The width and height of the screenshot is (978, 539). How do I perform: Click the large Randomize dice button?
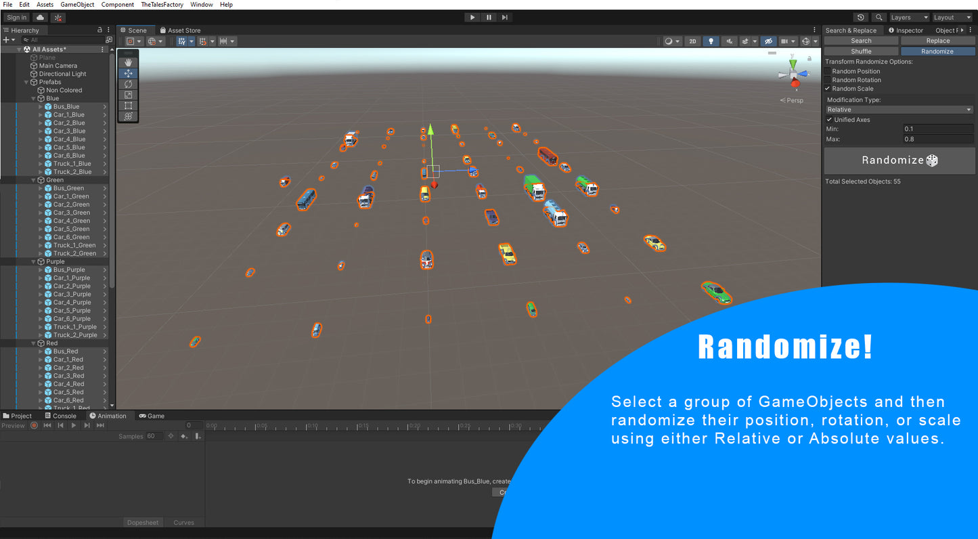899,160
